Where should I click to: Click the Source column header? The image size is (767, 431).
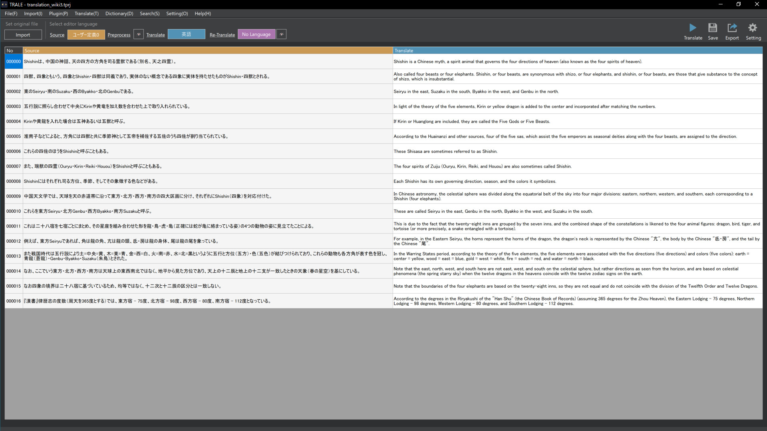pos(32,50)
